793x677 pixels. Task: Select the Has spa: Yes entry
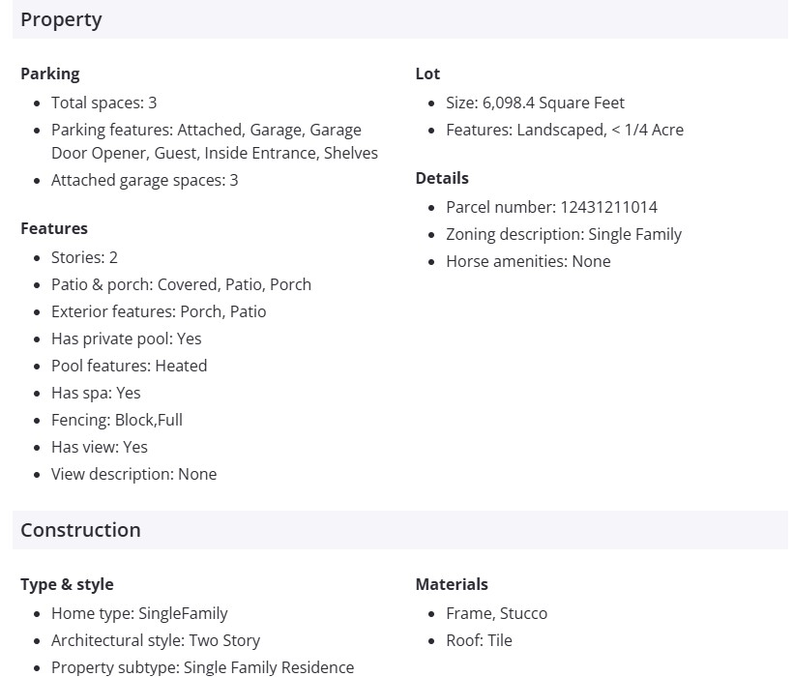(x=96, y=393)
